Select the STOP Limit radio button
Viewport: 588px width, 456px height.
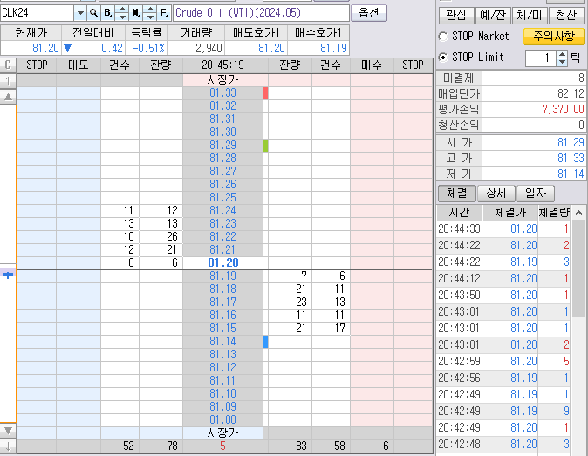(443, 58)
